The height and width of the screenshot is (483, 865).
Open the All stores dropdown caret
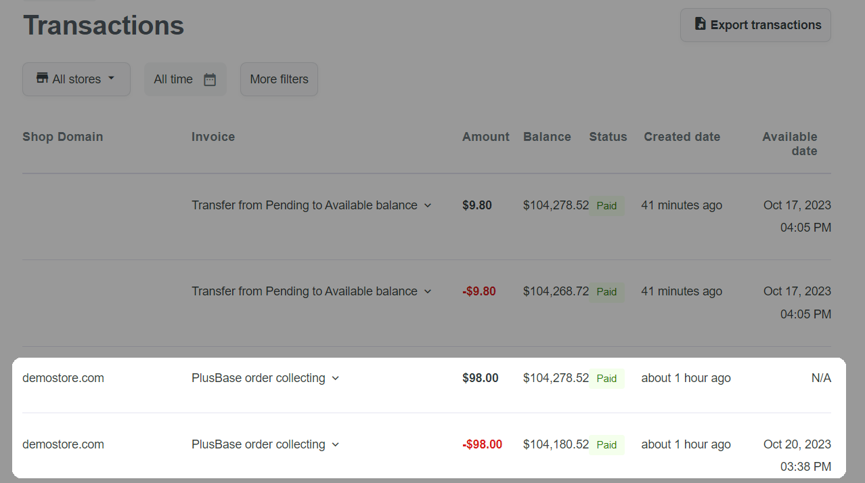pyautogui.click(x=111, y=79)
